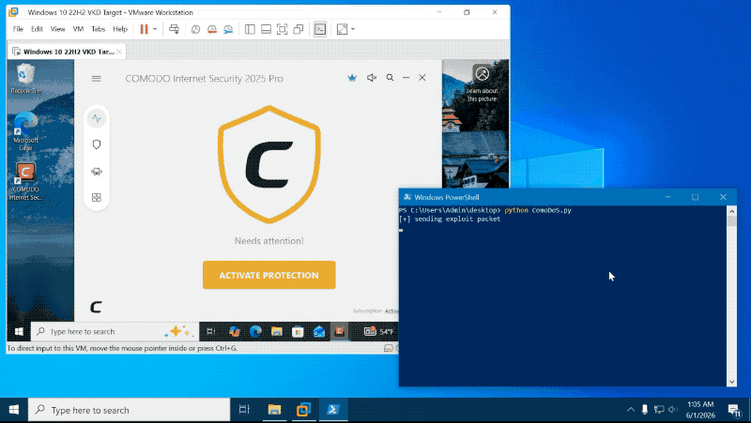This screenshot has width=751, height=423.
Task: Toggle the console view toolbar icon
Action: coord(320,29)
